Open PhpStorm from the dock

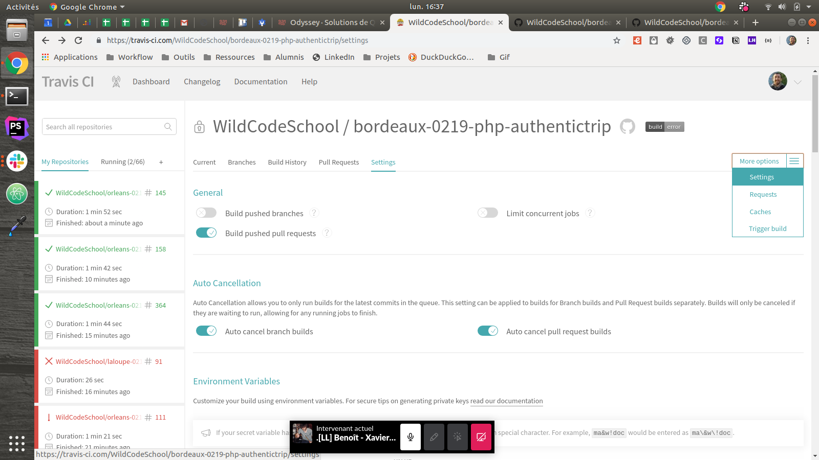coord(17,128)
